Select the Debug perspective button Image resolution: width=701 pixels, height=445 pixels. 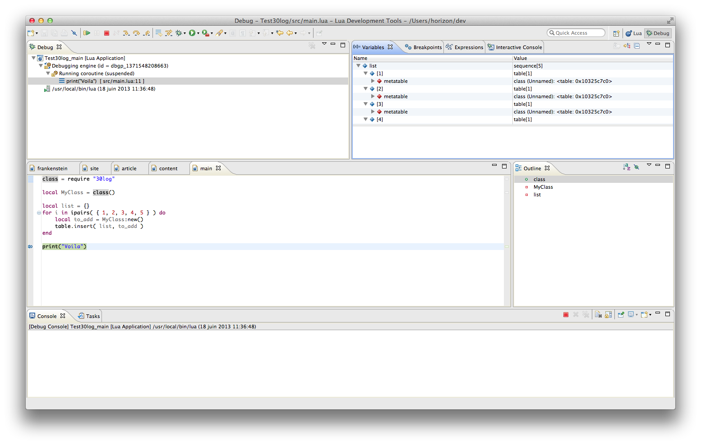click(x=658, y=33)
